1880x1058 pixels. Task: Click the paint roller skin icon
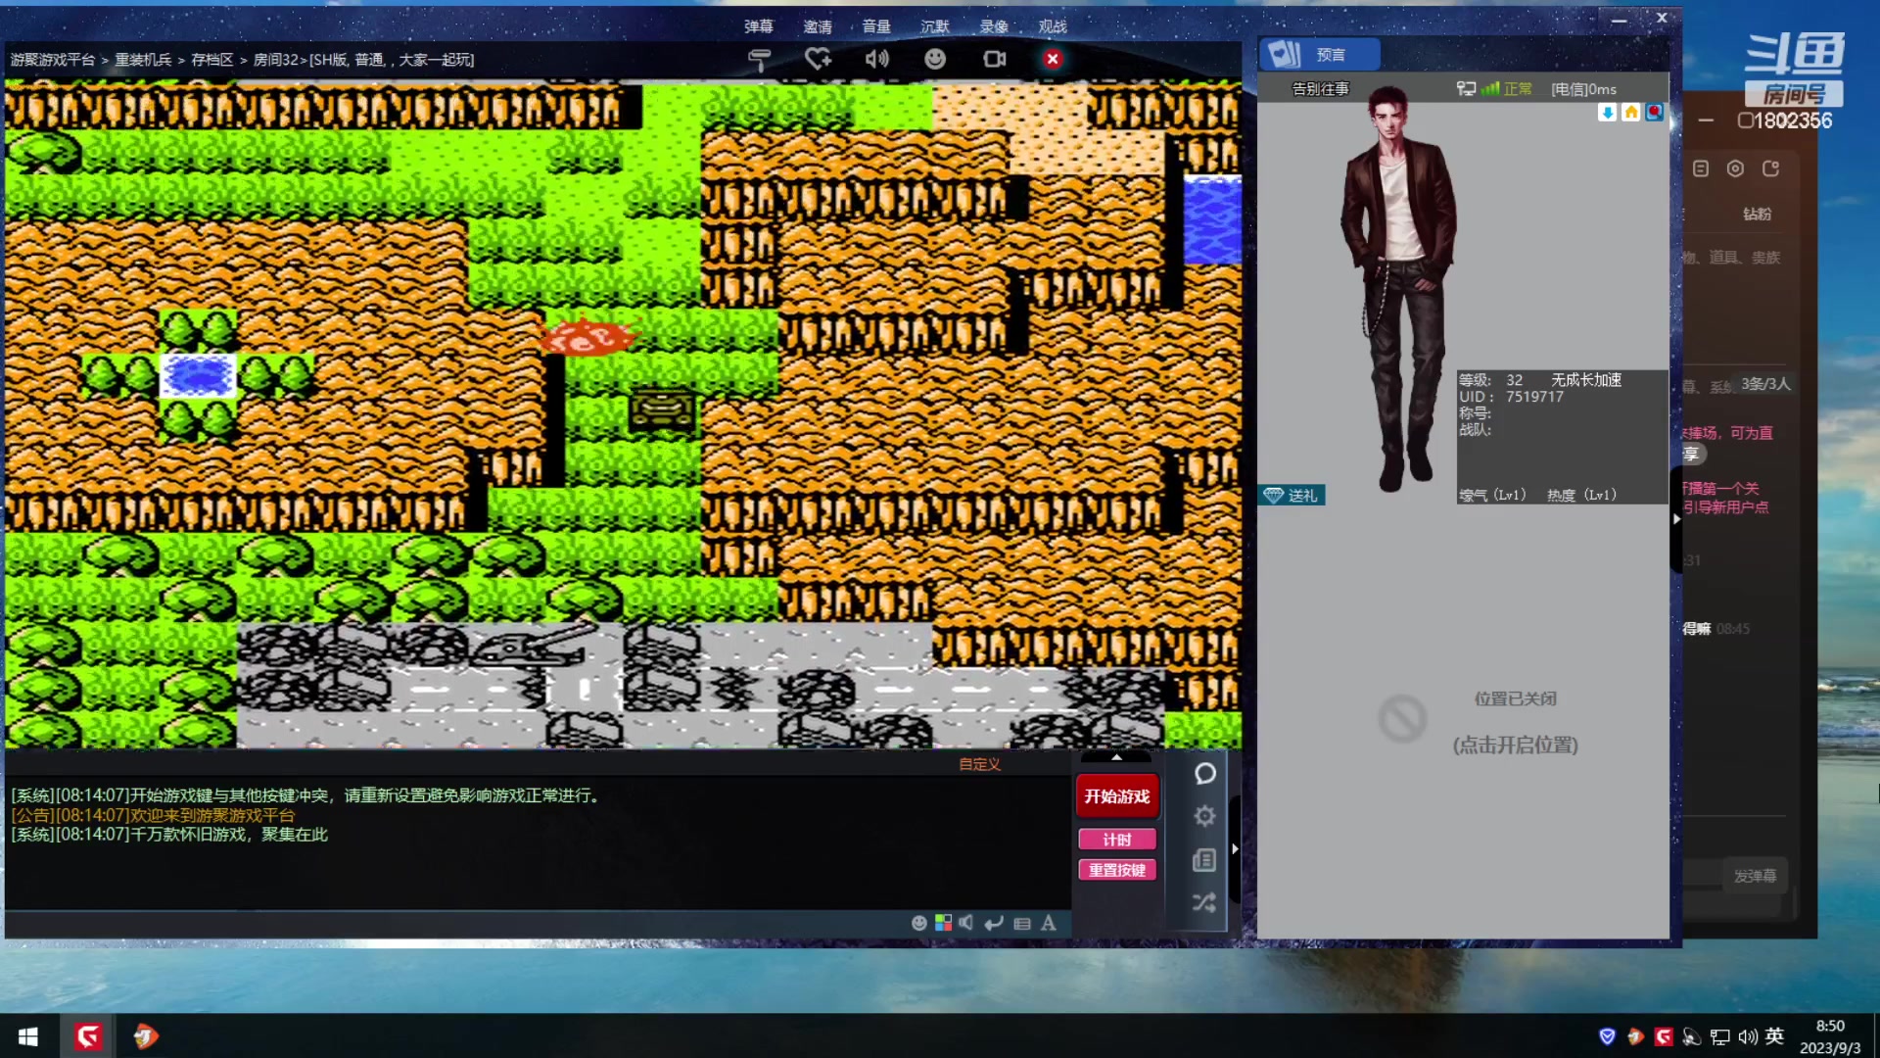[x=760, y=60]
